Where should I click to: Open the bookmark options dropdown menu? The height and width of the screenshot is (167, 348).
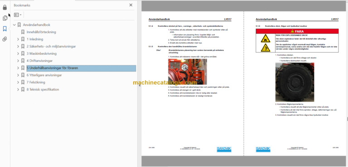coord(18,15)
